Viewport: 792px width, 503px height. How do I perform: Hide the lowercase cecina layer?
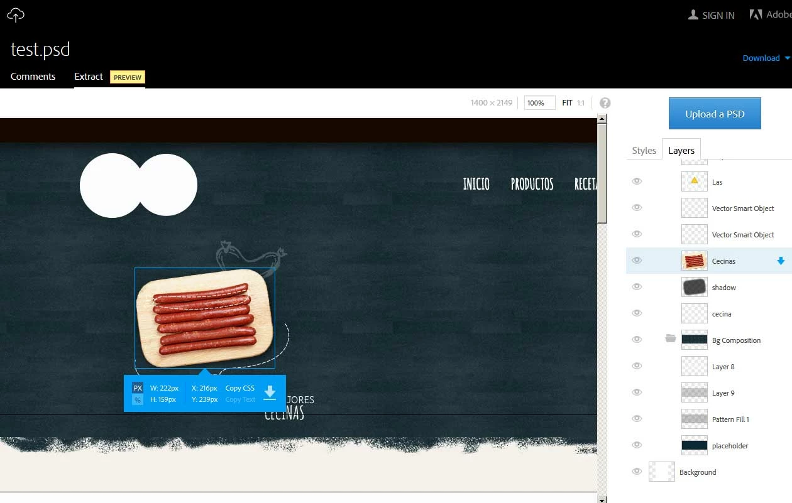click(637, 313)
